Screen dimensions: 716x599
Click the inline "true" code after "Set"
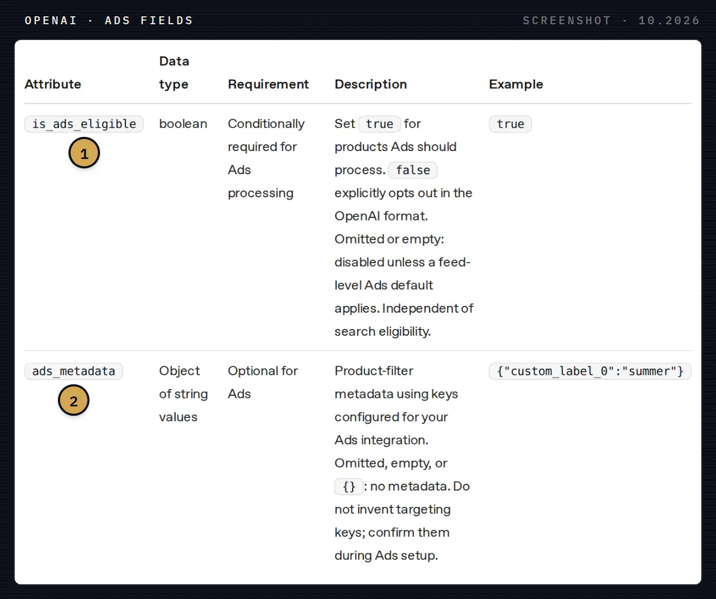tap(380, 124)
